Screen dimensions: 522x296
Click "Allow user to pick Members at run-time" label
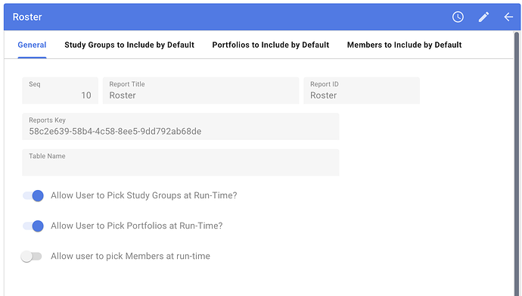coord(130,256)
